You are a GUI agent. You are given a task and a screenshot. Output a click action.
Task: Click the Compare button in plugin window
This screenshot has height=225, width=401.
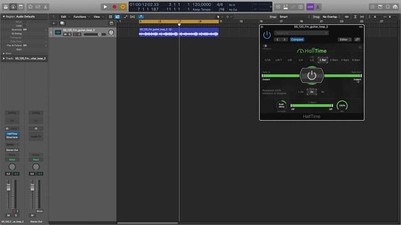(x=297, y=39)
